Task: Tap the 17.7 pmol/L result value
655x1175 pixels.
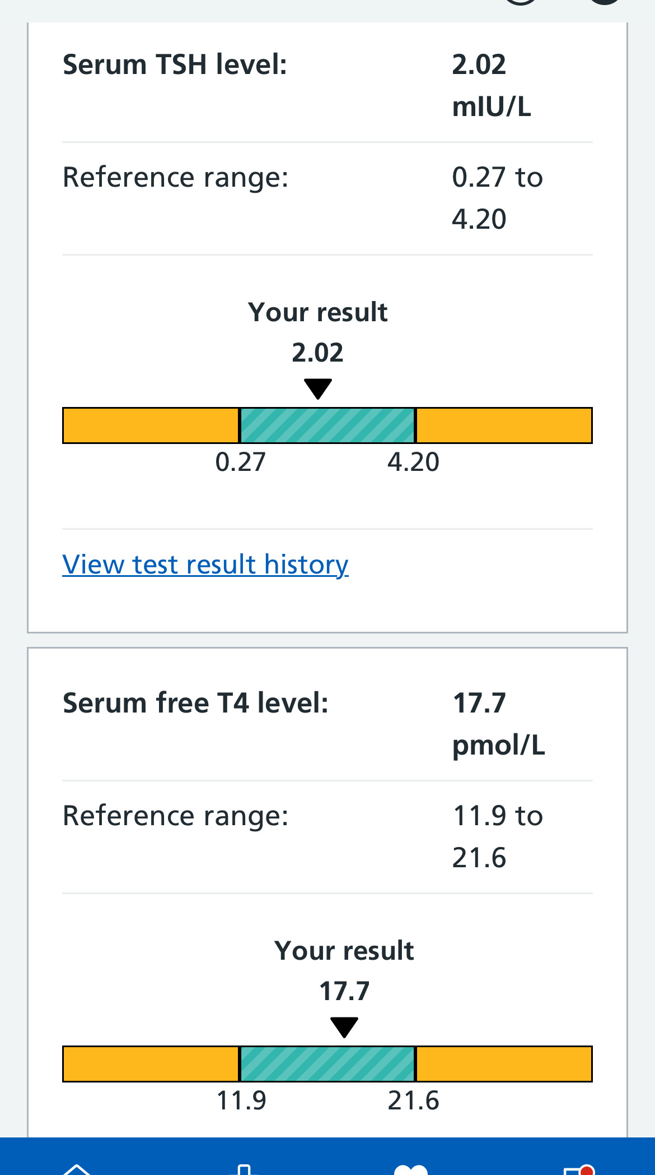Action: [x=498, y=724]
